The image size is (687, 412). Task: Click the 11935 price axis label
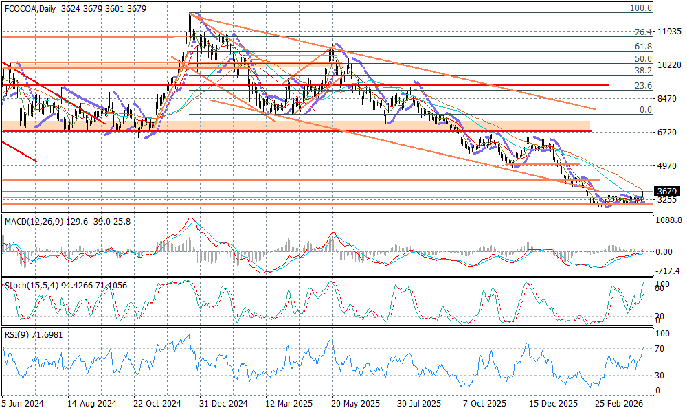point(669,32)
